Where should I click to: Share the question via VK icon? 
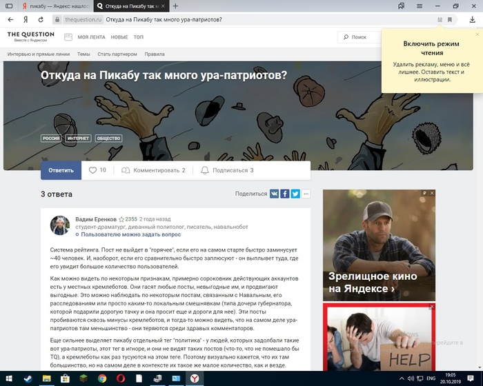275,194
